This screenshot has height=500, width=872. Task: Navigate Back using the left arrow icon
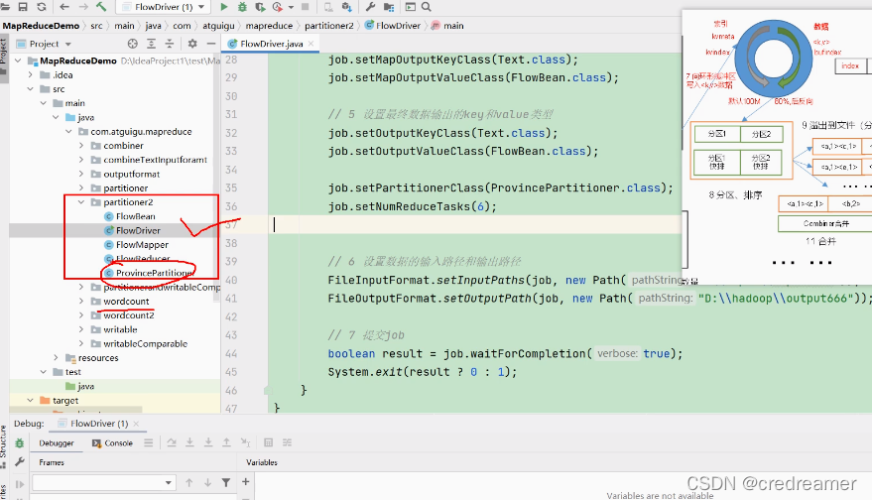click(64, 7)
